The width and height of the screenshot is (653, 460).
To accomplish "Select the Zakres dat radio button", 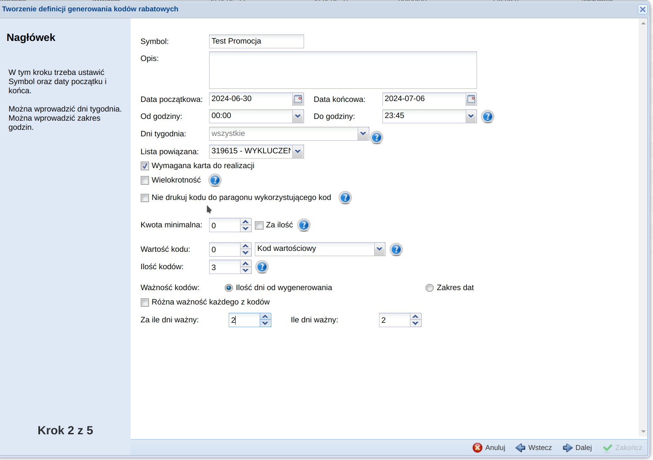I will tap(430, 288).
